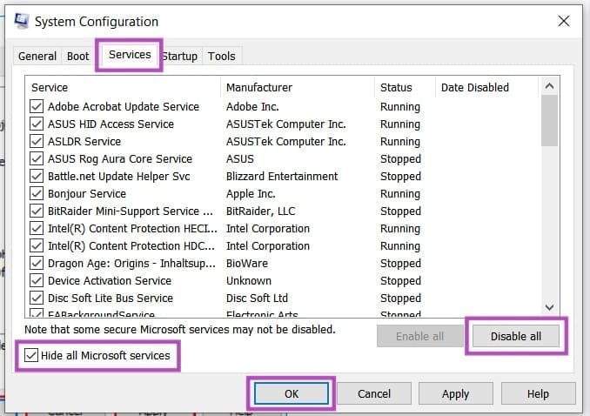The width and height of the screenshot is (590, 416).
Task: Toggle the Bonjour Service checkbox
Action: click(37, 194)
